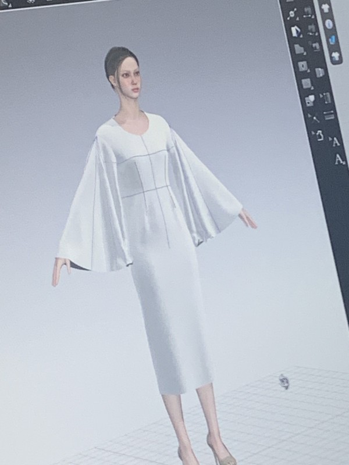Select the white-and-blue polygon pattern tool
This screenshot has width=349, height=465.
click(x=296, y=31)
